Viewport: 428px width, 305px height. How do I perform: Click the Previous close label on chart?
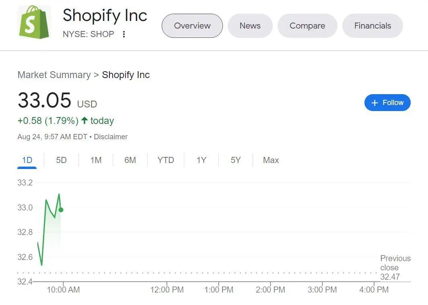(395, 263)
